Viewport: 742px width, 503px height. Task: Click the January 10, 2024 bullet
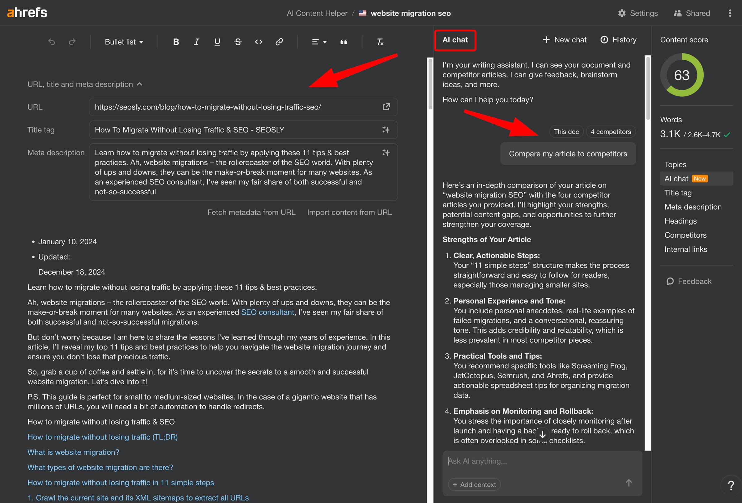[x=67, y=242]
